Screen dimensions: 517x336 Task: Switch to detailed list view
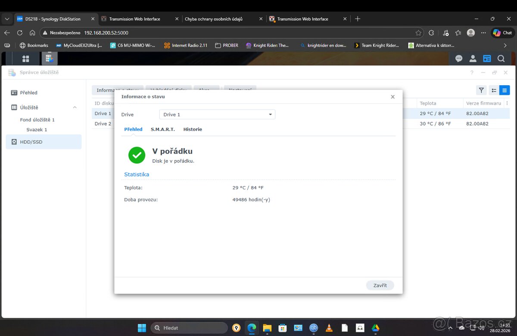tap(504, 90)
